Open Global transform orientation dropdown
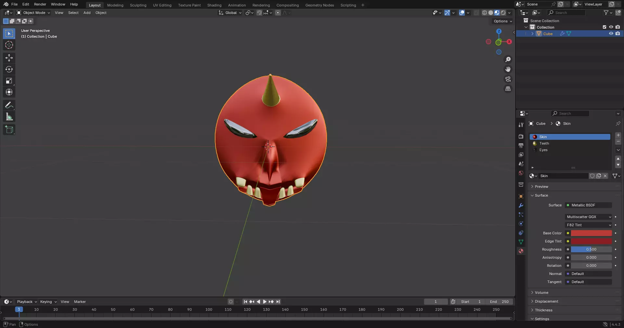The height and width of the screenshot is (328, 624). pos(230,13)
